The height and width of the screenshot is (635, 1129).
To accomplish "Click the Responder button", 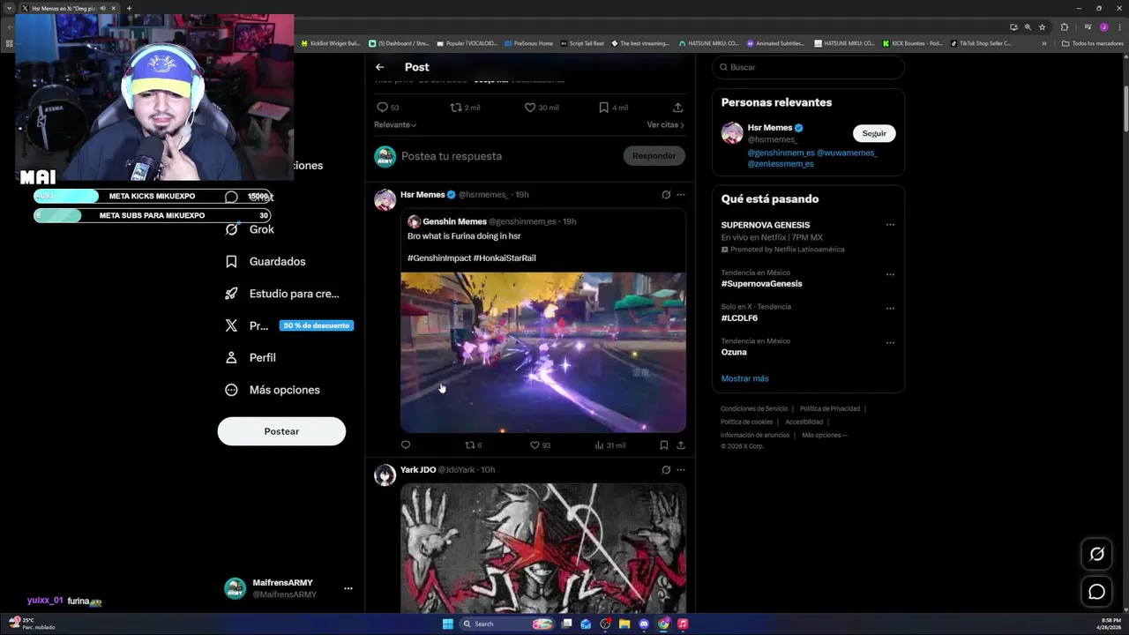I will tap(654, 156).
